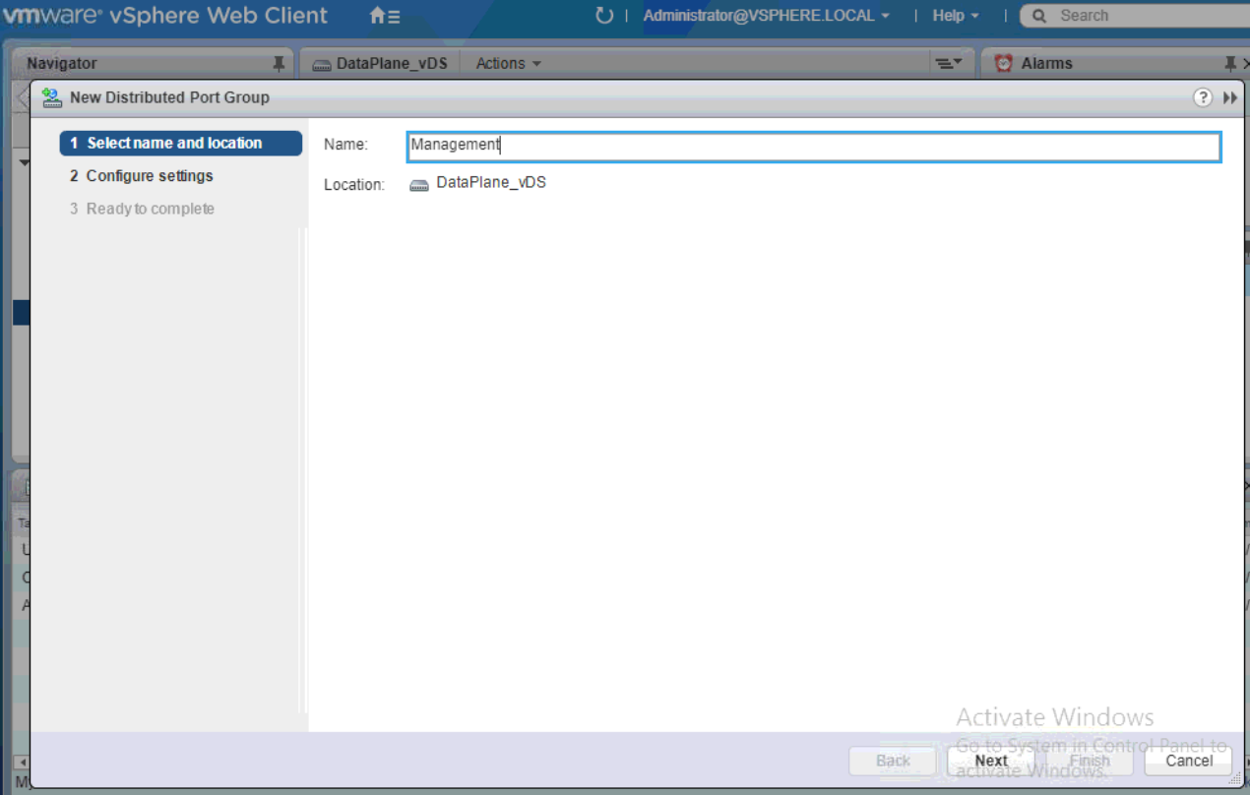Open the DataPlane_vDS tab
1250x795 pixels.
point(380,63)
